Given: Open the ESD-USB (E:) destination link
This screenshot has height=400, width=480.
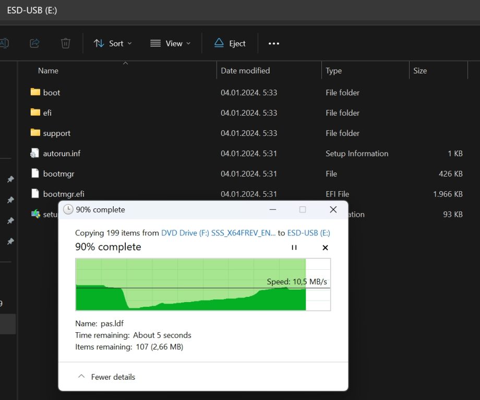Looking at the screenshot, I should tap(308, 233).
